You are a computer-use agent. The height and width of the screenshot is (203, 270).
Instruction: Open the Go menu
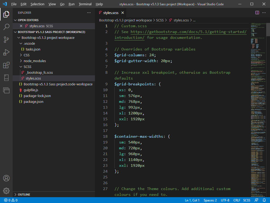[x=62, y=4]
